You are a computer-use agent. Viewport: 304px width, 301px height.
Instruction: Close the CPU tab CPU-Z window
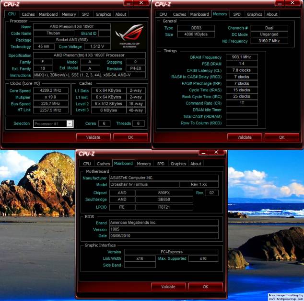pos(141,3)
